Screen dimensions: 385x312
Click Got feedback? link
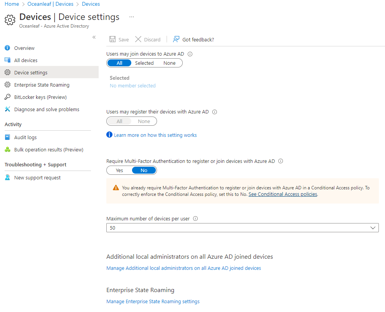point(198,40)
